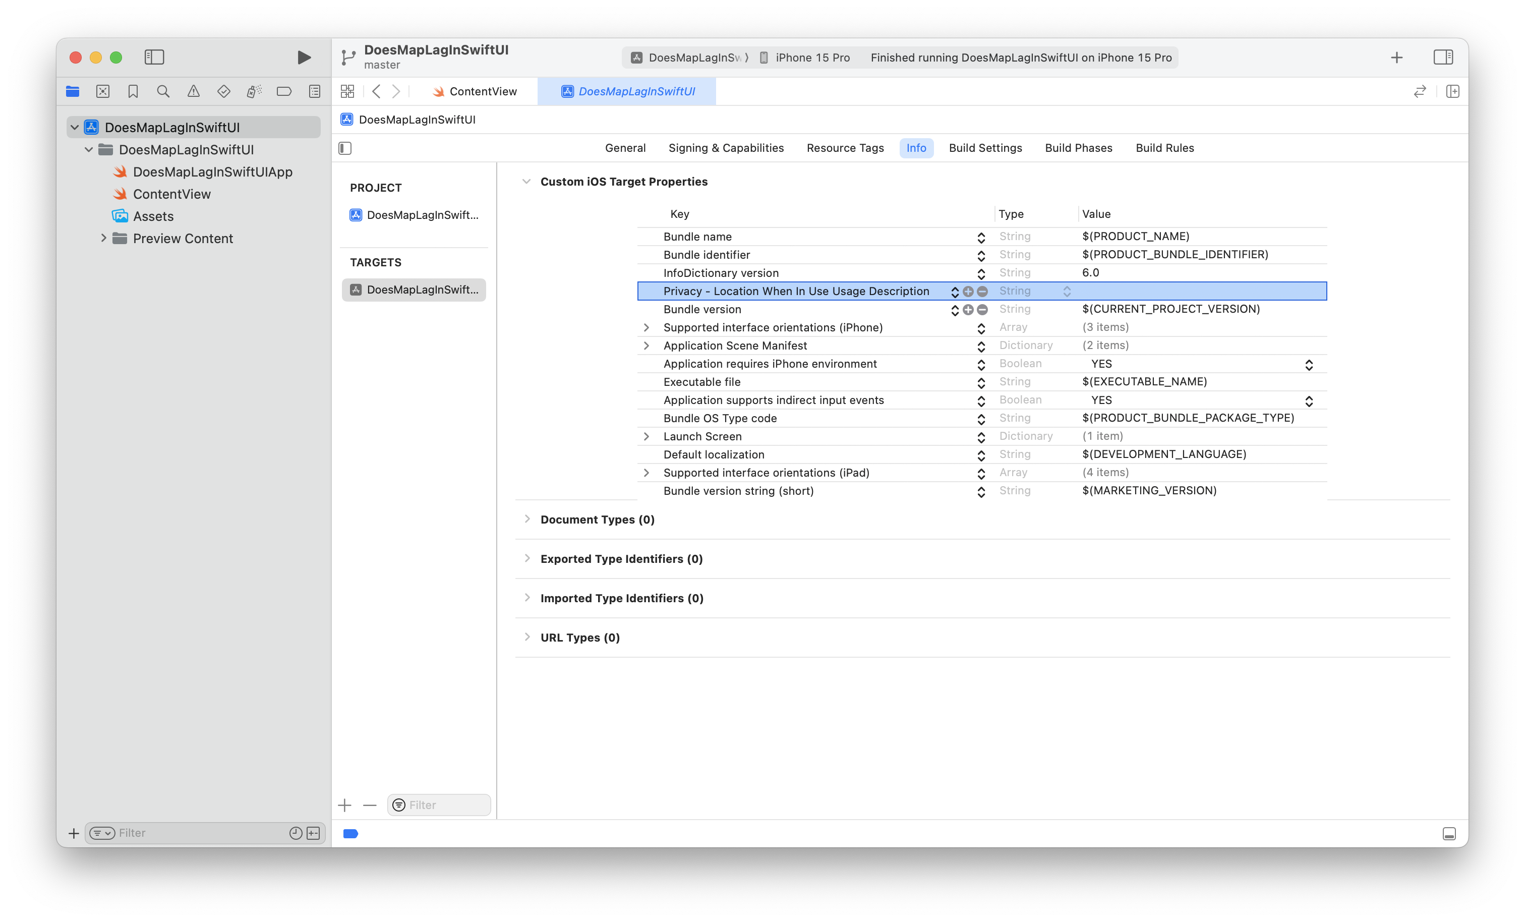Switch to the ContentView editor tab

click(x=476, y=92)
